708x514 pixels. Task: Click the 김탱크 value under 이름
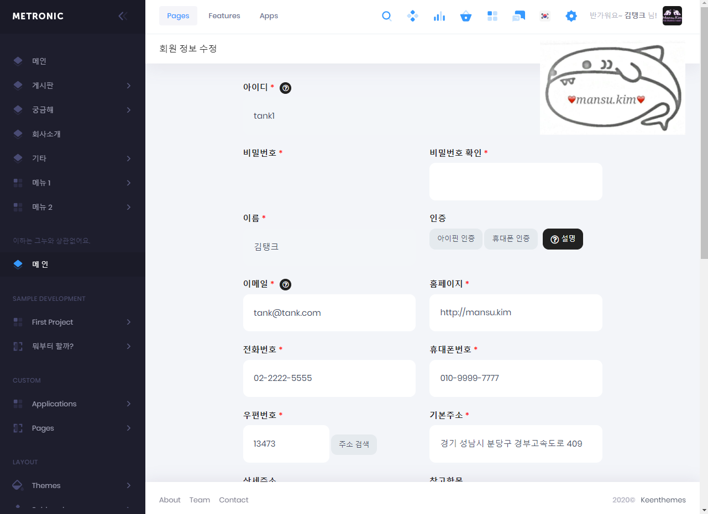(x=266, y=247)
